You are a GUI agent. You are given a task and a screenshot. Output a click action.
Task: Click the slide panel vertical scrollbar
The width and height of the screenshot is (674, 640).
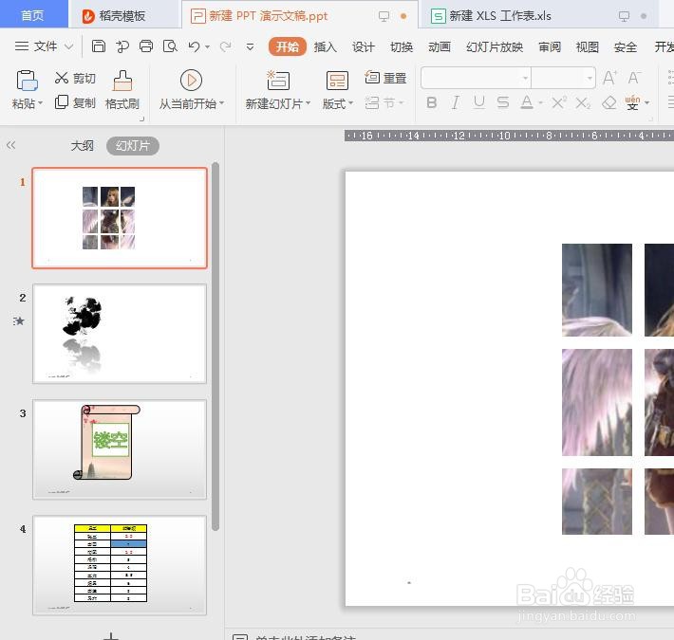pos(215,346)
